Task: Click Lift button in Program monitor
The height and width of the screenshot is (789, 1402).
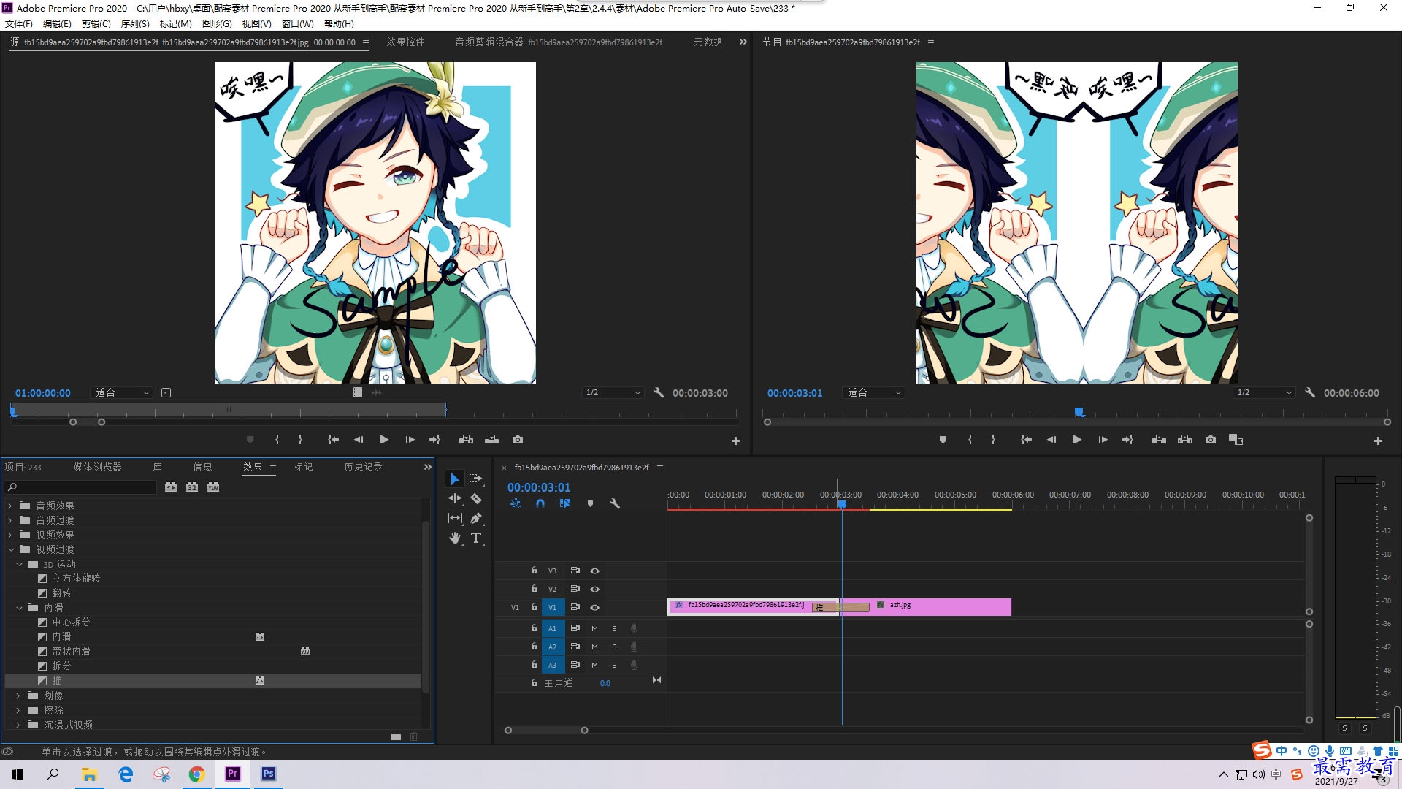Action: 1159,440
